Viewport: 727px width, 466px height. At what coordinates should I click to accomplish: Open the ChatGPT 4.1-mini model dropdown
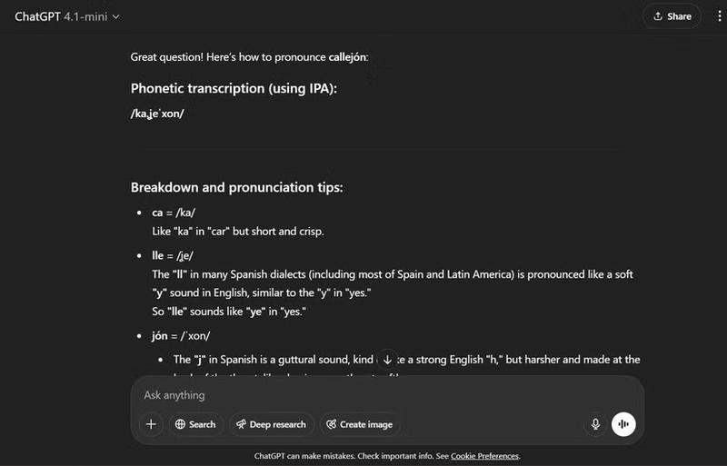click(67, 16)
